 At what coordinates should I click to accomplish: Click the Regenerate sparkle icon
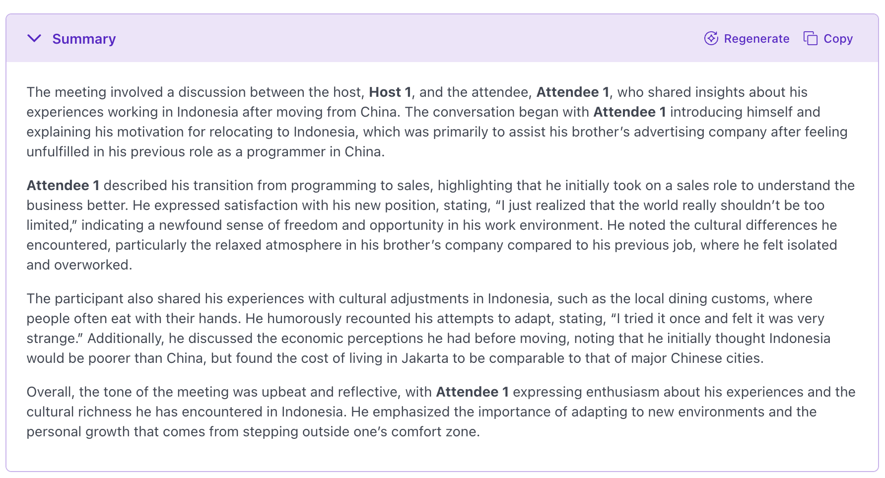point(711,38)
